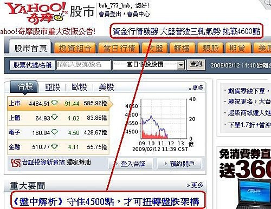The image size is (271, 209).
Task: Click the 上櫃 index row label
Action: [14, 118]
